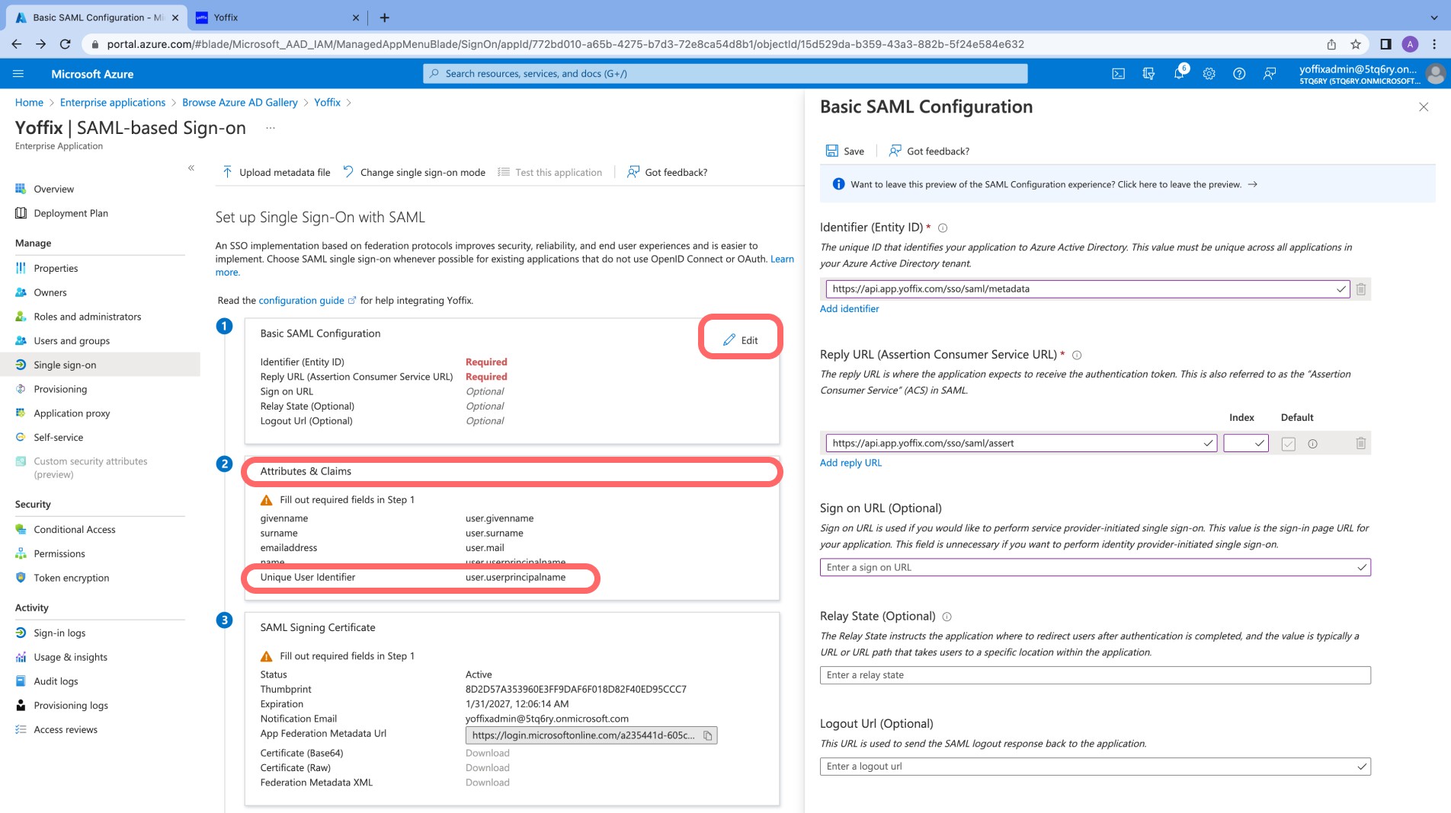This screenshot has width=1451, height=813.
Task: Reload the browser page
Action: (x=65, y=44)
